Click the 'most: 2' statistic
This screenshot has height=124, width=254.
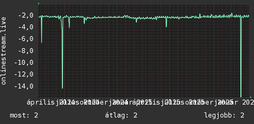(24, 115)
